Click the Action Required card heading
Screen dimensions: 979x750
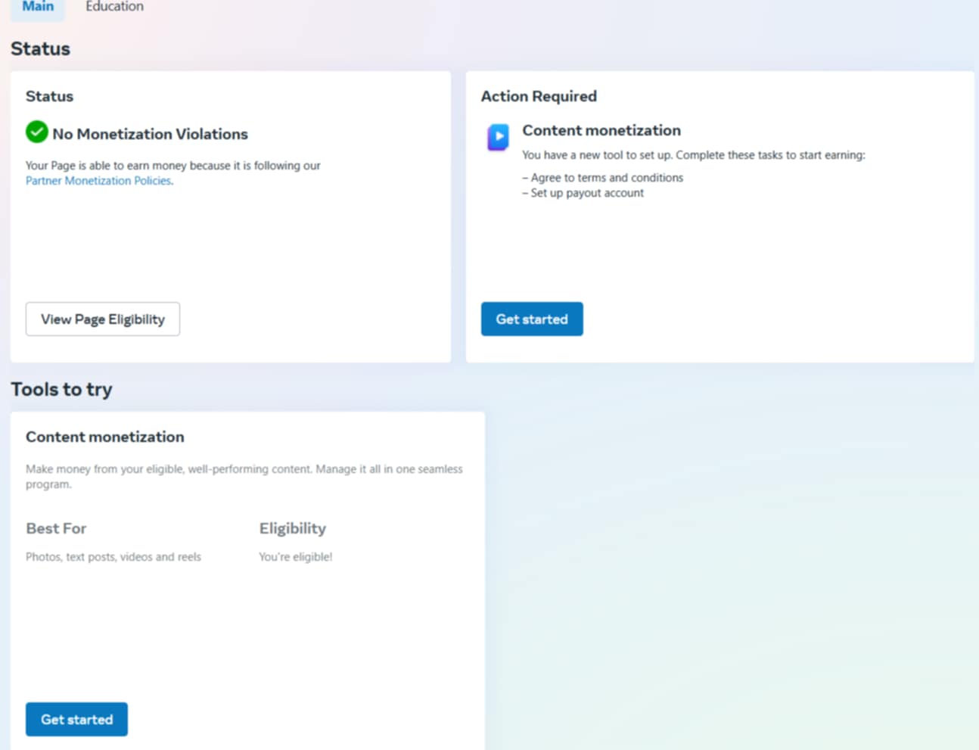pos(538,96)
